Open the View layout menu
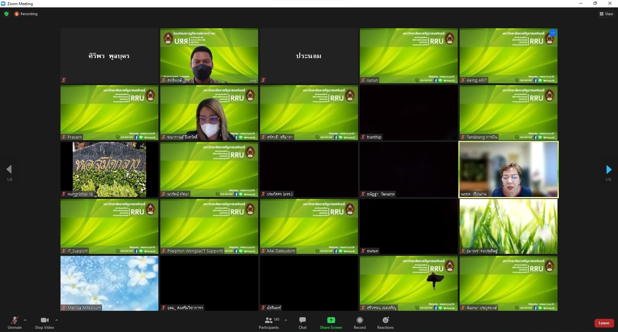Screen dimensions: 618x332 606,14
